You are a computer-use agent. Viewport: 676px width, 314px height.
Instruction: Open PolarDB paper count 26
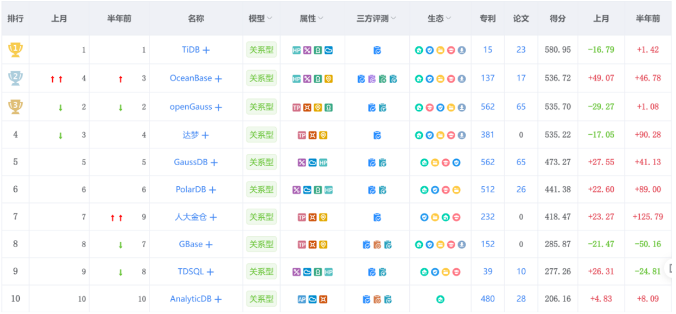[521, 189]
